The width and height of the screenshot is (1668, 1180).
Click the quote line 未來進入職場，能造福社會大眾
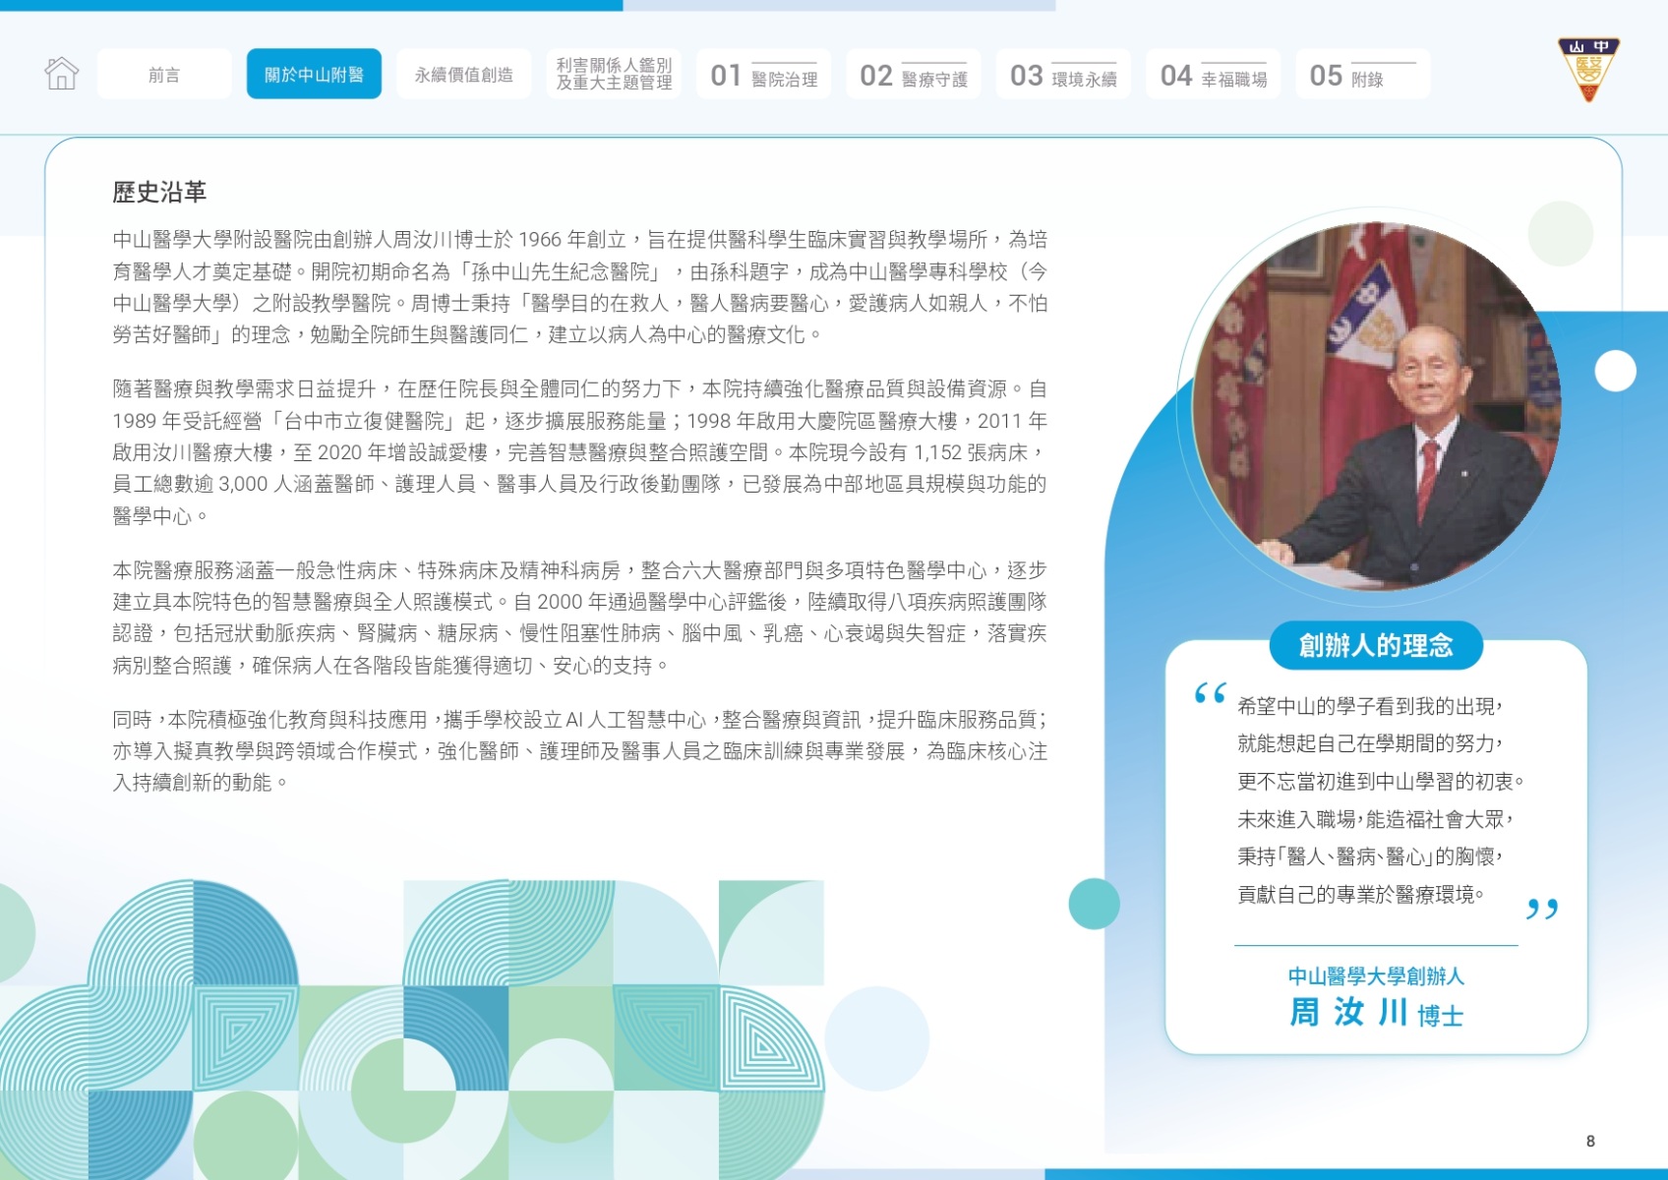[1374, 819]
